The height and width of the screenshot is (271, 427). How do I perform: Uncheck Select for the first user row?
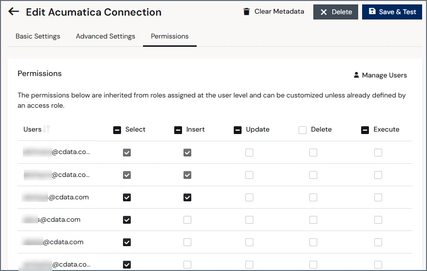(x=127, y=153)
